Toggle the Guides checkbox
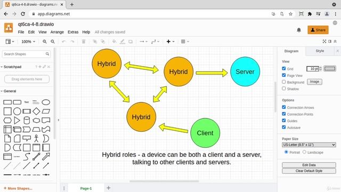 pos(284,121)
